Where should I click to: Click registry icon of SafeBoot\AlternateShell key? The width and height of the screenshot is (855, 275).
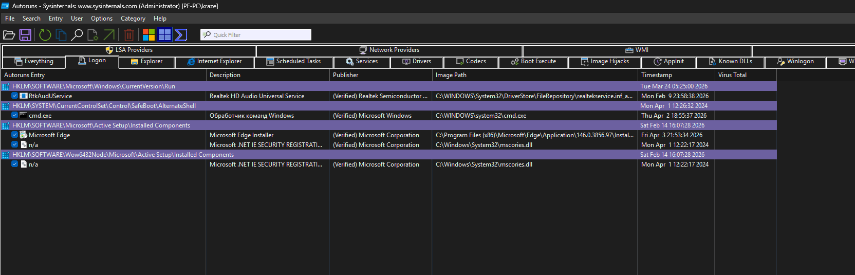6,106
